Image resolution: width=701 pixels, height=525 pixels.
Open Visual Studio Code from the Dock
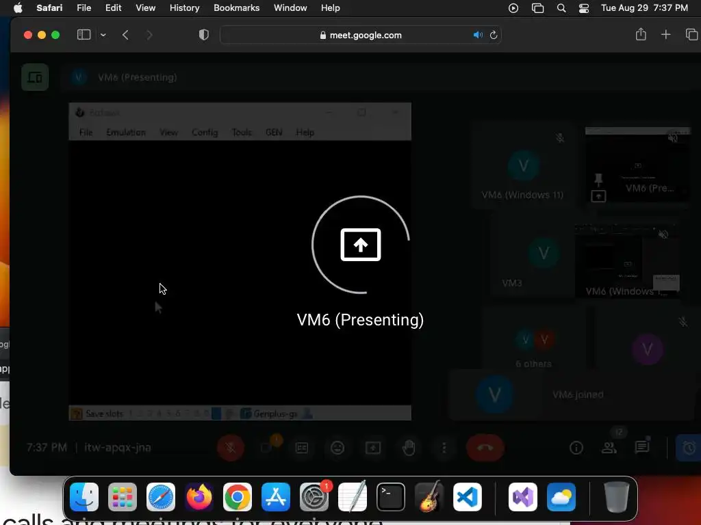468,497
